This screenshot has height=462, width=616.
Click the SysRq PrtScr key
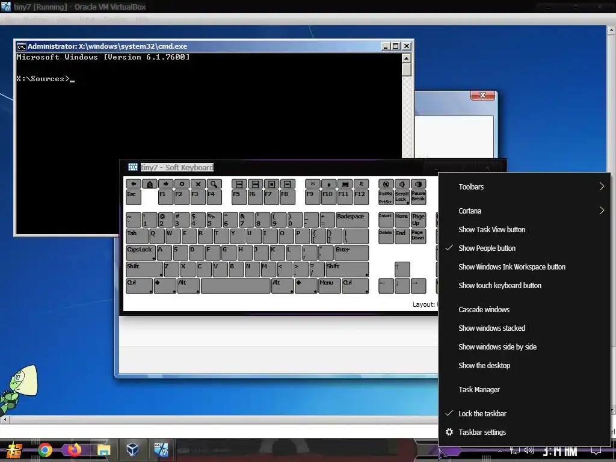(x=386, y=197)
